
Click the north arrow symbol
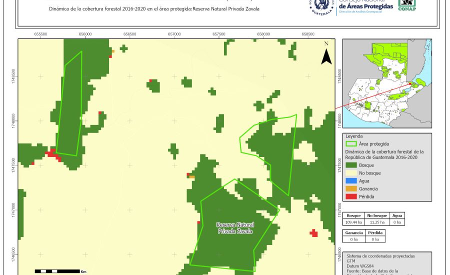[x=326, y=54]
